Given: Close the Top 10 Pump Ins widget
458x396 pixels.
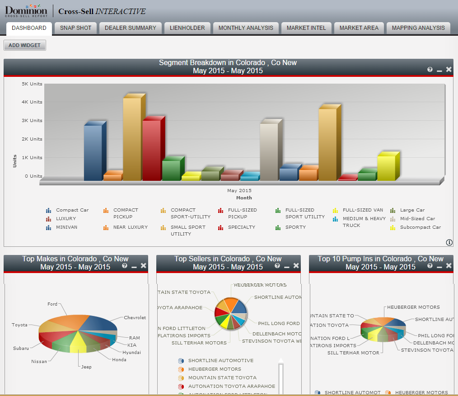Looking at the screenshot, I should coord(449,266).
